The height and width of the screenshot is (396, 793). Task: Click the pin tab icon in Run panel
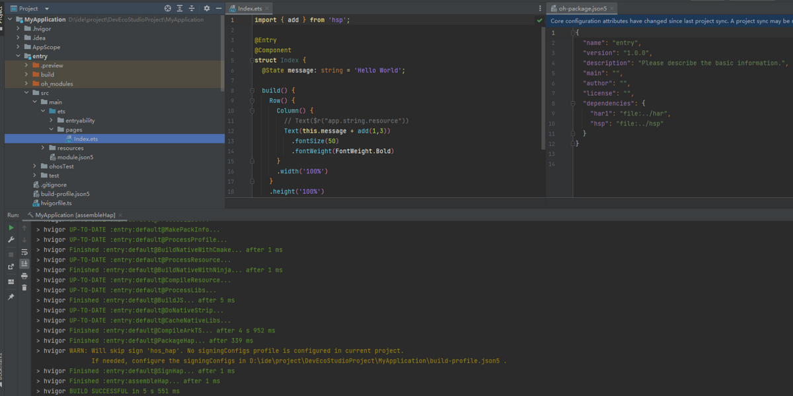coord(11,297)
